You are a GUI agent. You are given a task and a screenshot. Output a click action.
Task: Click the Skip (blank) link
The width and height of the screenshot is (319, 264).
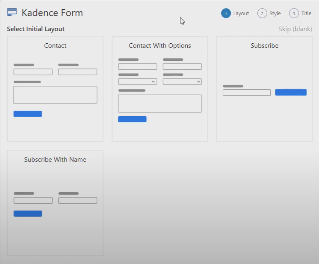pyautogui.click(x=295, y=29)
